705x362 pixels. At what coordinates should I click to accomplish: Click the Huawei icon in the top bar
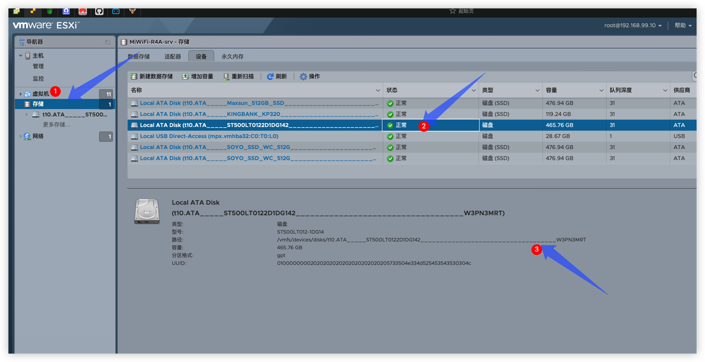click(82, 11)
